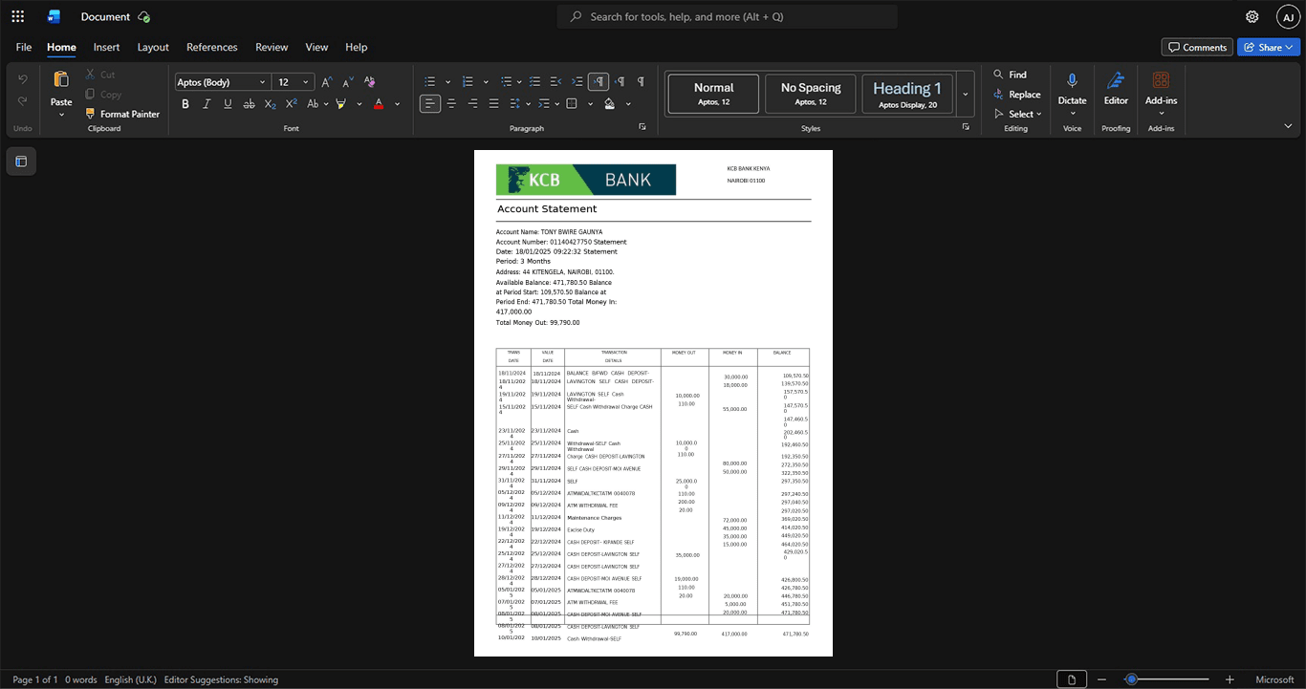Open the Editor proofing tool
This screenshot has width=1306, height=689.
[1116, 80]
